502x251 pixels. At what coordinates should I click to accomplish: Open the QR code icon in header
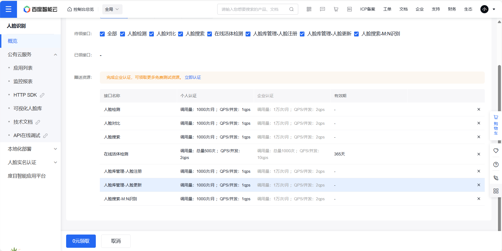click(x=309, y=9)
